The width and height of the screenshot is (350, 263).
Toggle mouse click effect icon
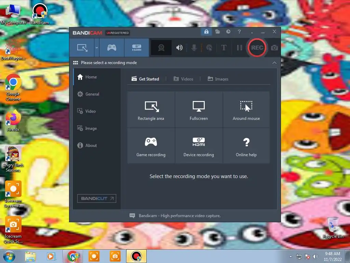(x=209, y=48)
